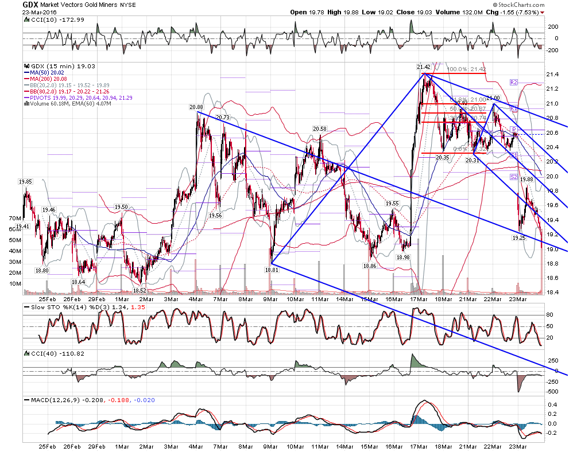Click the 100.0%: 21.42 Fibonacci label
Image resolution: width=581 pixels, height=452 pixels.
coord(466,69)
